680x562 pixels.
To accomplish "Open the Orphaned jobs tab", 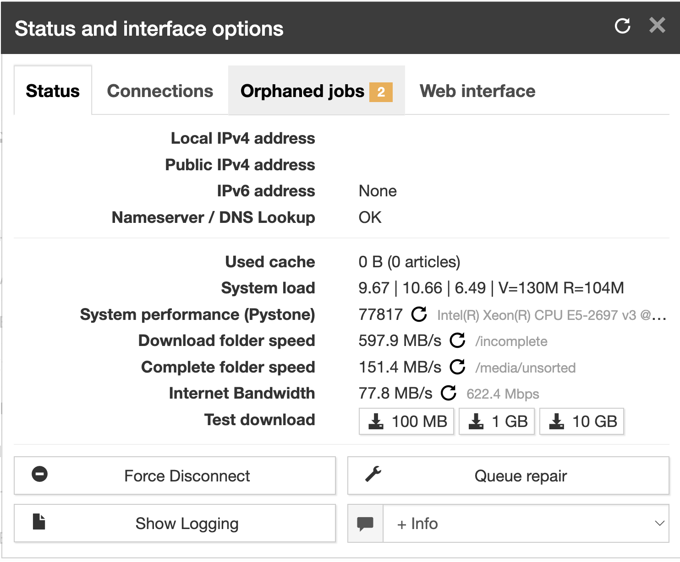I will point(302,91).
